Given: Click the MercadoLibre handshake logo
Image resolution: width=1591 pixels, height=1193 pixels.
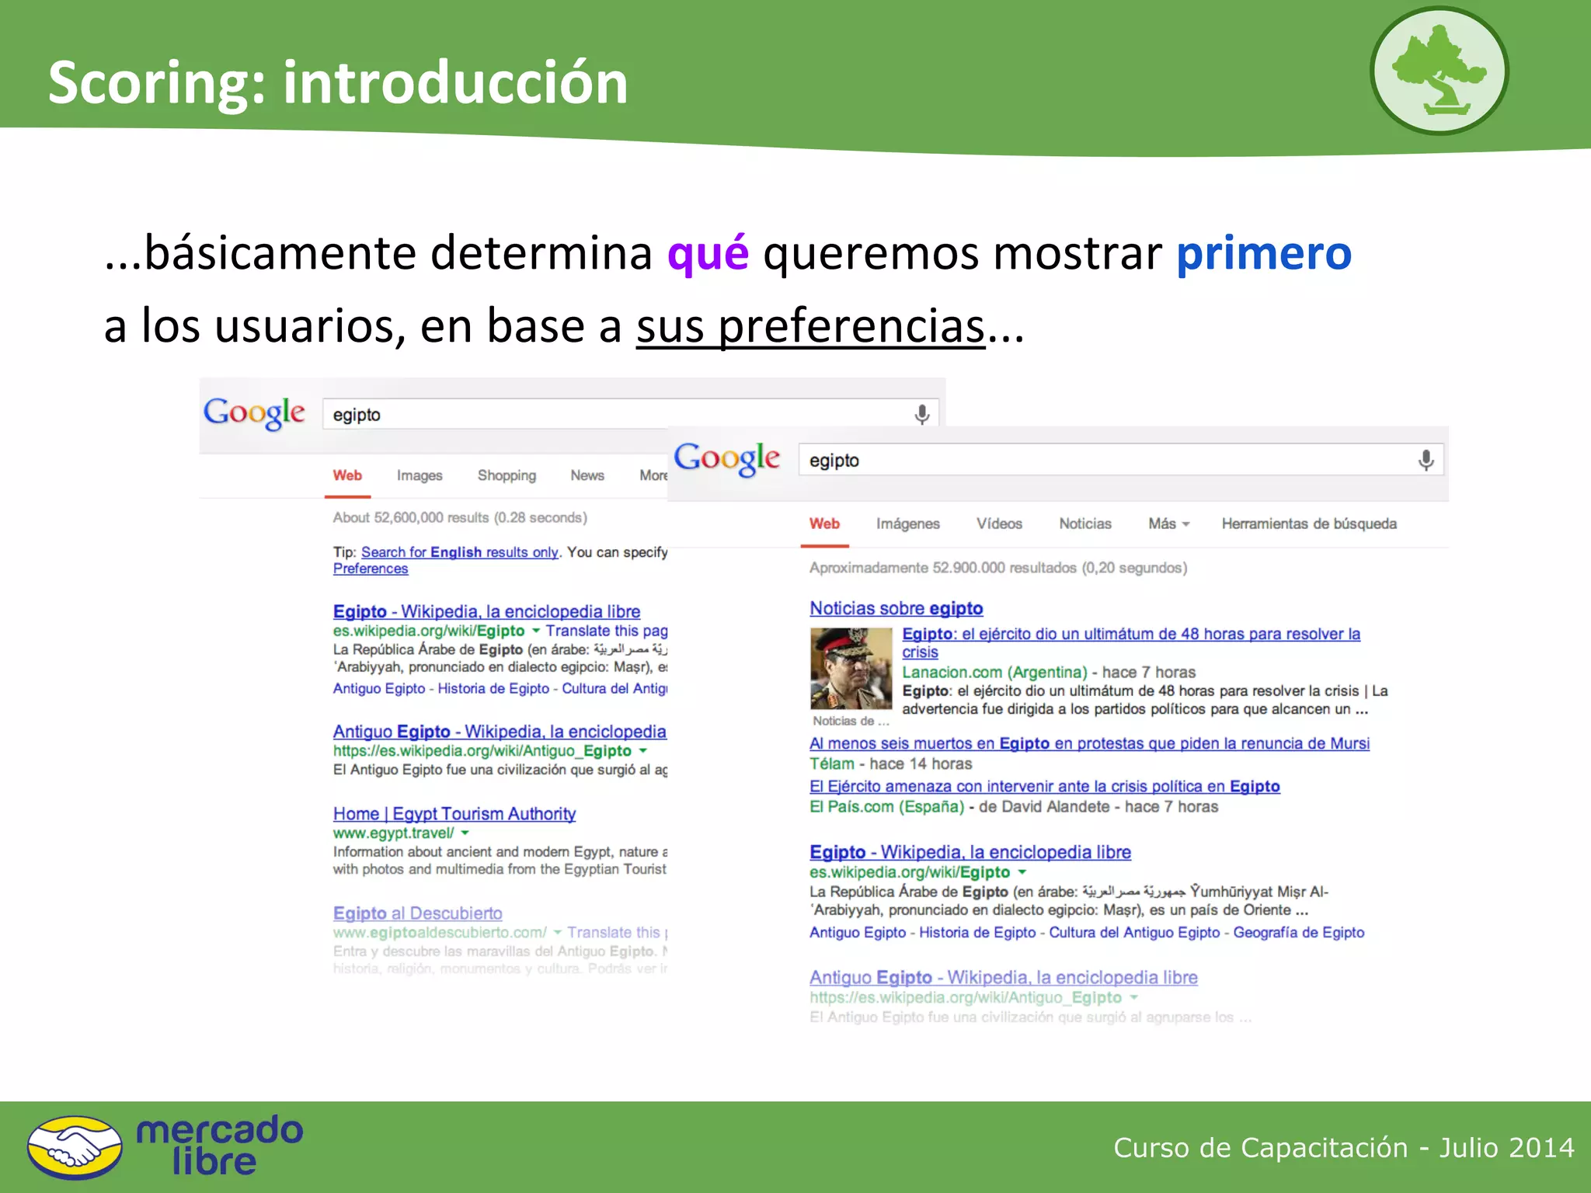Looking at the screenshot, I should pos(75,1147).
